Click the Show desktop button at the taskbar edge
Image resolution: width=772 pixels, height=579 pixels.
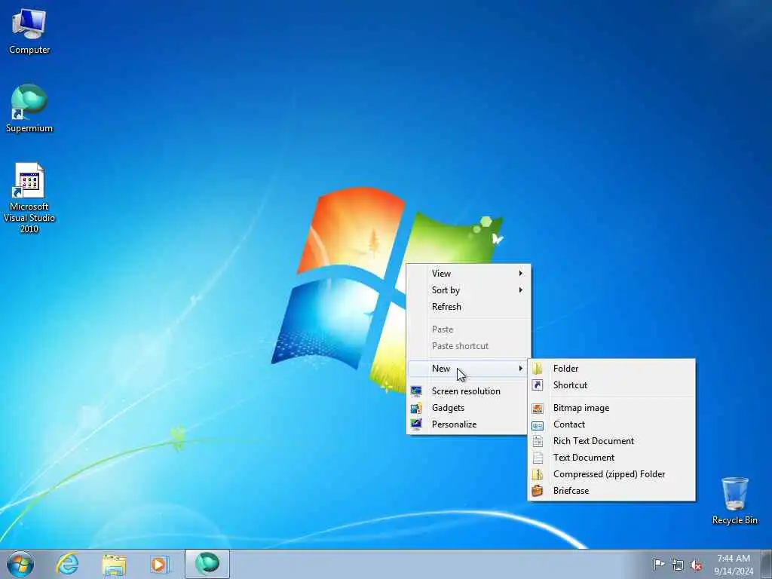coord(767,564)
